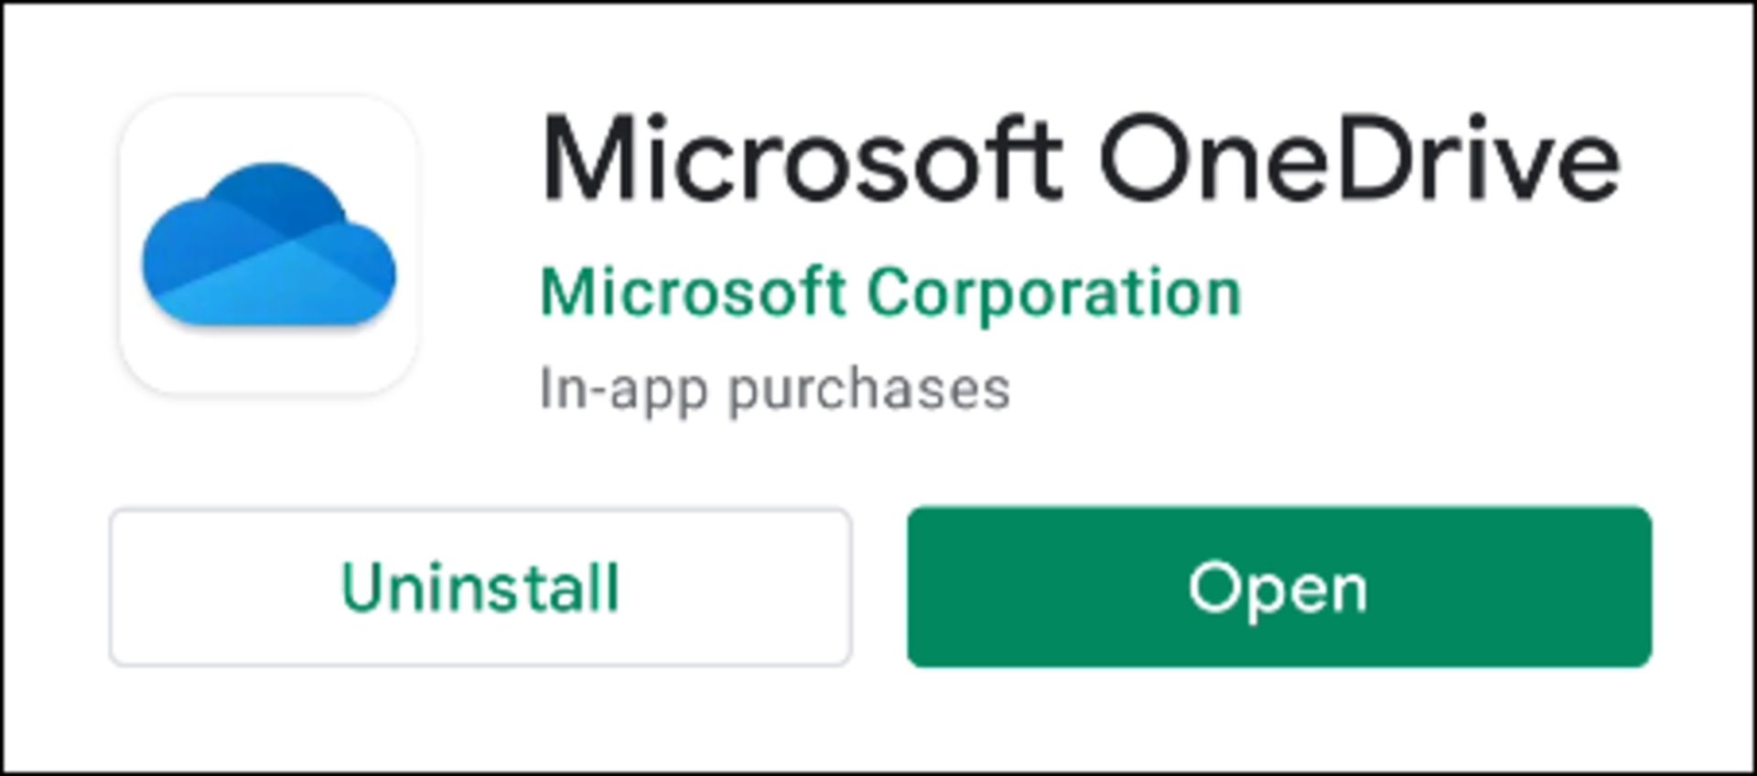Select the Microsoft OneDrive title text

[x=1081, y=157]
